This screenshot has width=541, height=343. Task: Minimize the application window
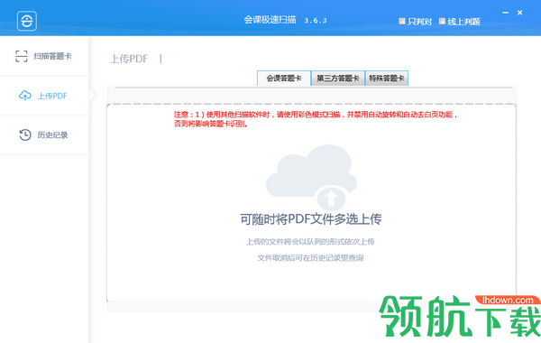(x=505, y=13)
